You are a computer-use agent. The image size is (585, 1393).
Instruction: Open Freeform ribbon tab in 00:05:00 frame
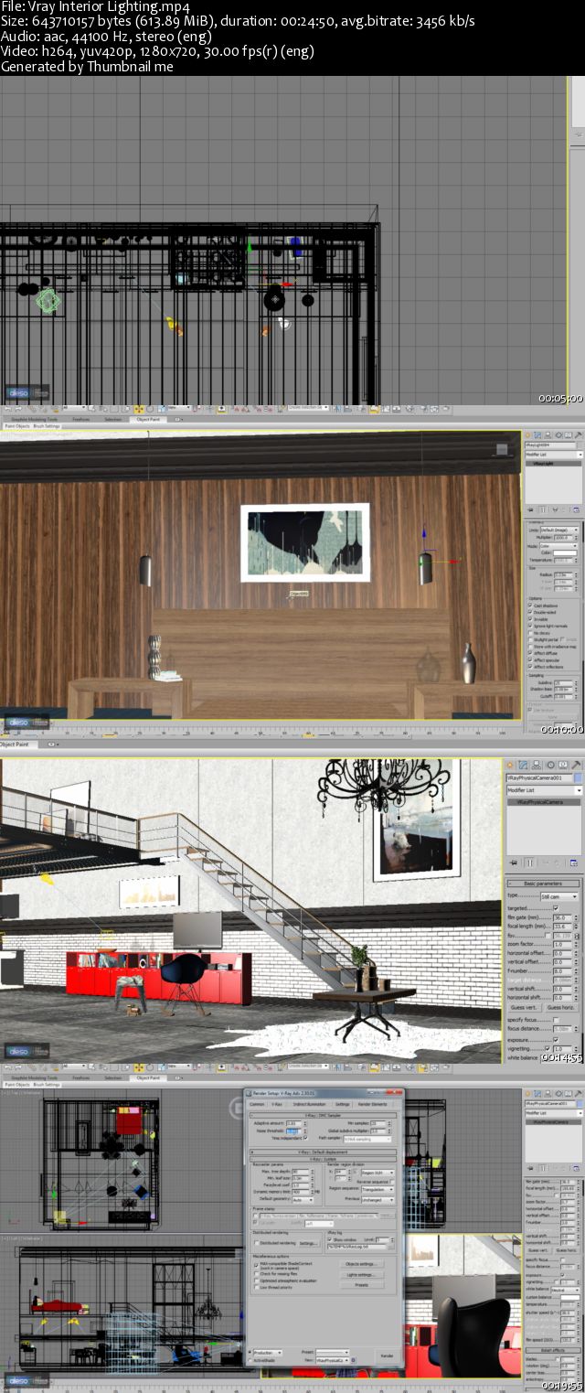click(80, 420)
